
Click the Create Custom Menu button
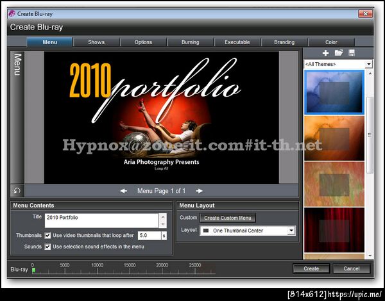228,218
